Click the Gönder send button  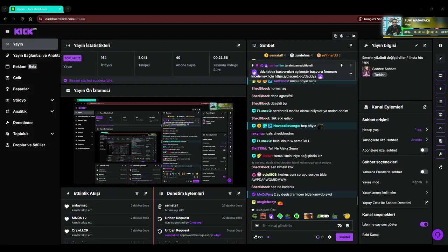344,237
